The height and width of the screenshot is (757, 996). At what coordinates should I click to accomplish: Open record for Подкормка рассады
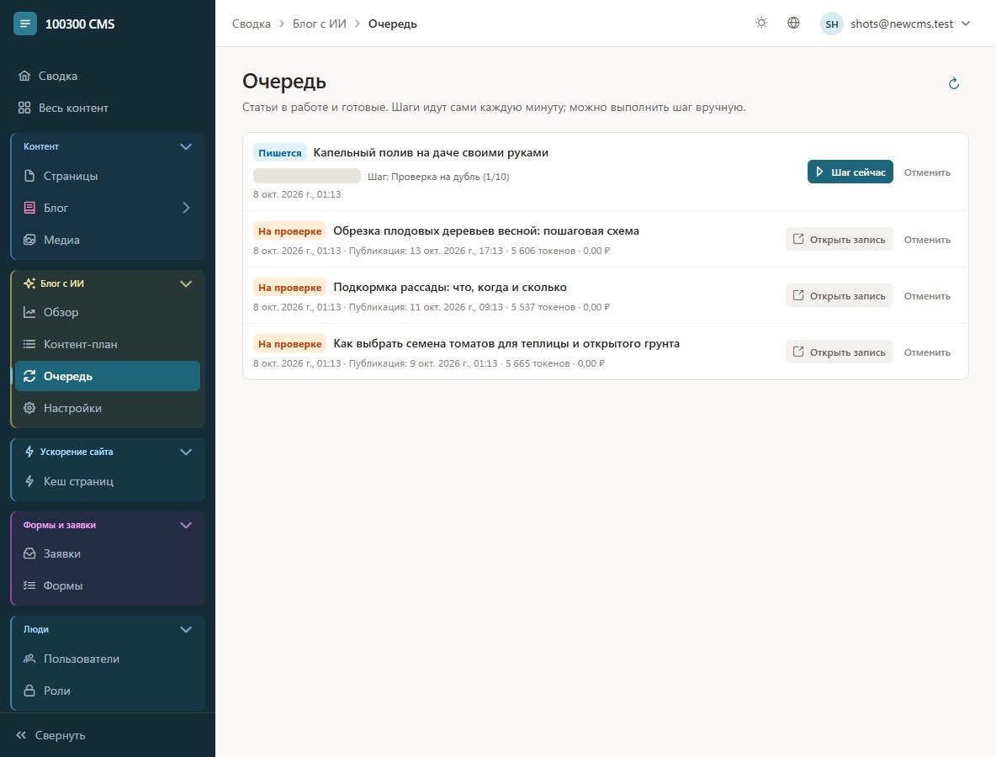839,296
